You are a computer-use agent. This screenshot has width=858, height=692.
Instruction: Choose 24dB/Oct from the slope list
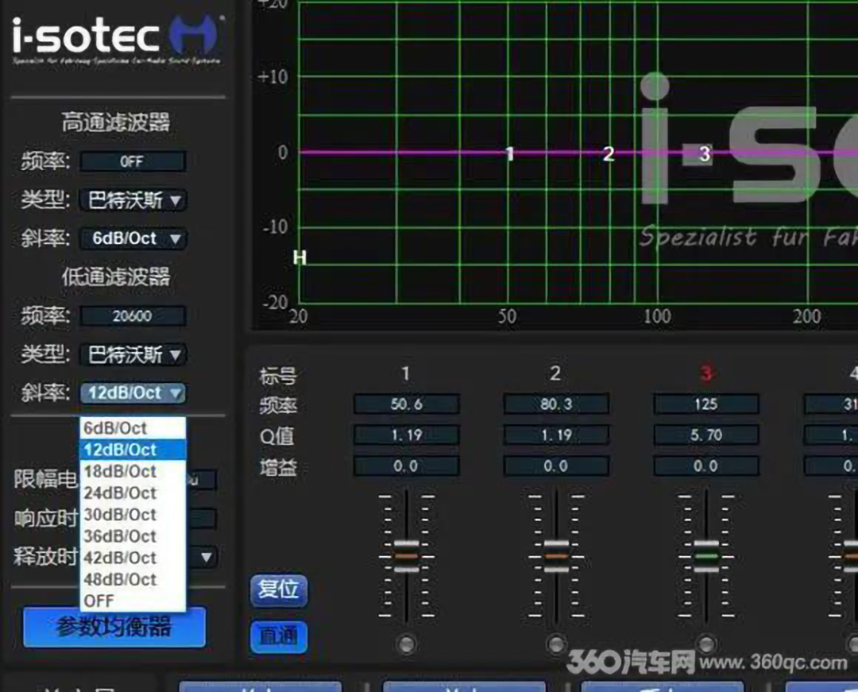pos(133,493)
